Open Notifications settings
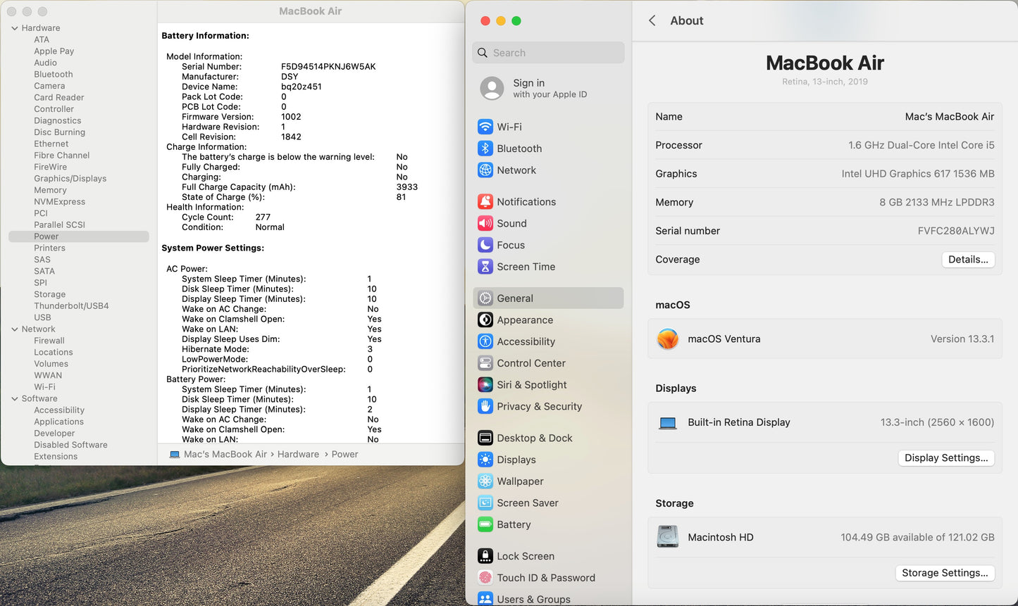This screenshot has height=606, width=1018. tap(526, 201)
